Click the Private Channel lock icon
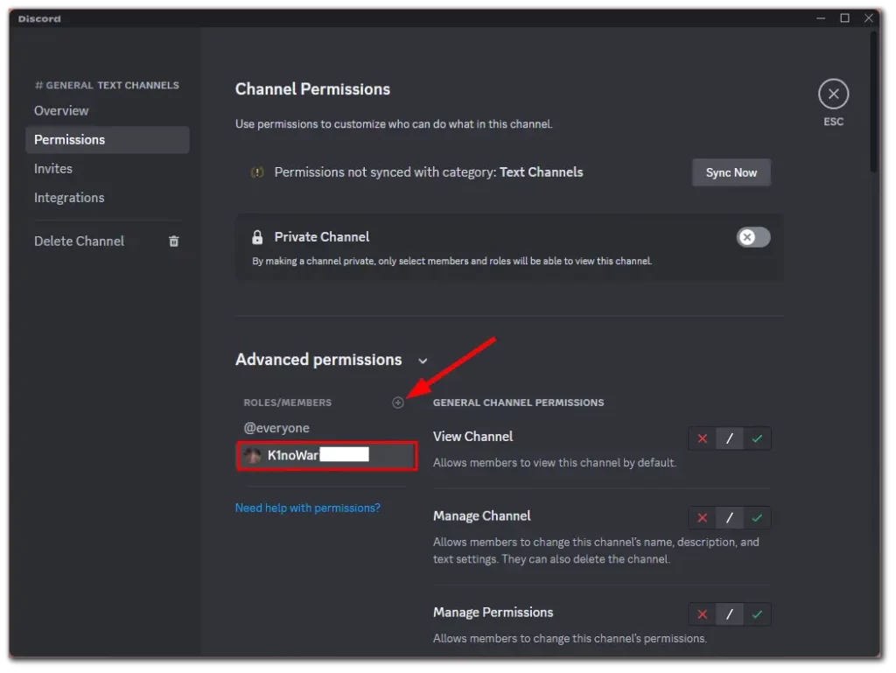This screenshot has width=896, height=673. click(257, 237)
